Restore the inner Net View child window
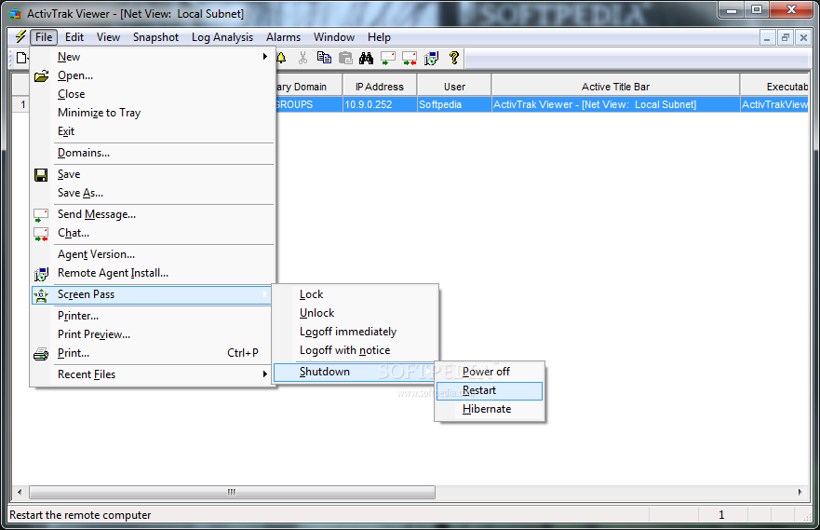This screenshot has height=530, width=820. click(785, 37)
